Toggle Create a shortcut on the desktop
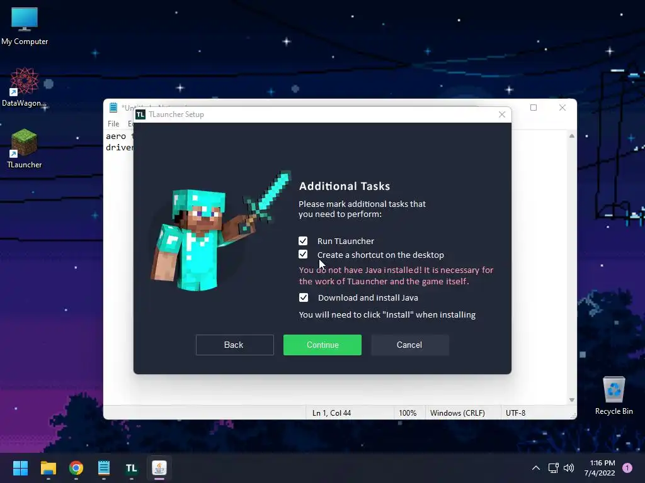The width and height of the screenshot is (645, 483). (x=303, y=254)
